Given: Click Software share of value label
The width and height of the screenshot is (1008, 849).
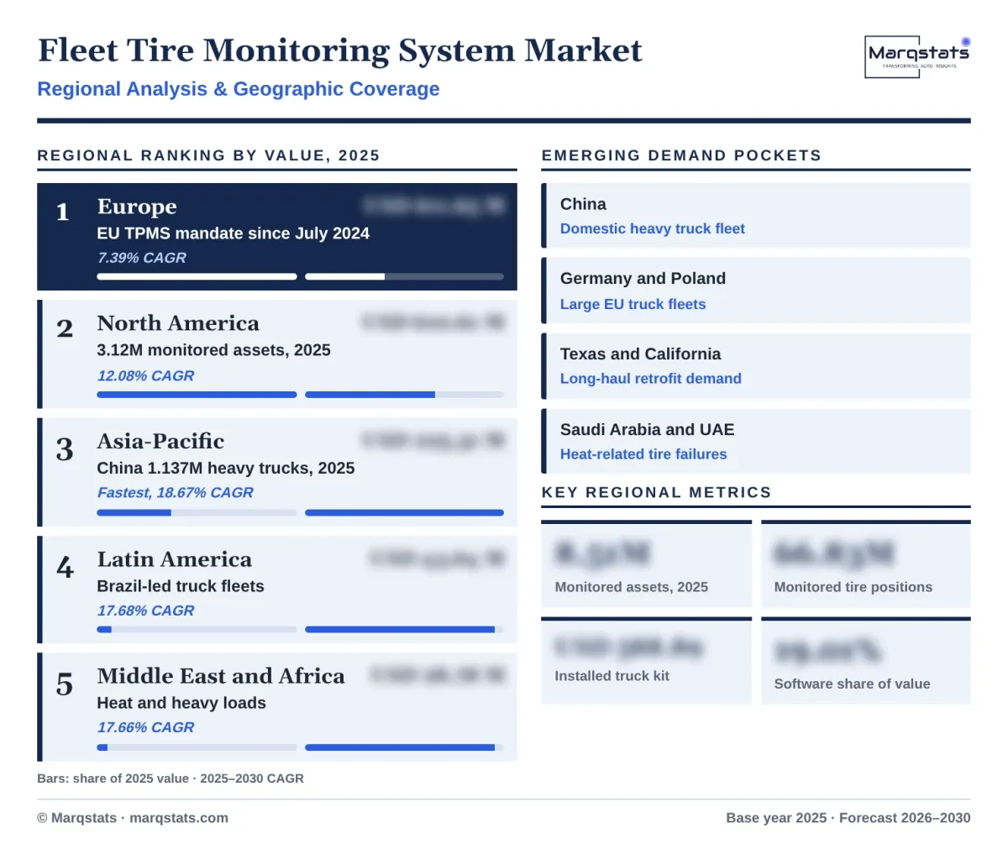Looking at the screenshot, I should coord(853,684).
